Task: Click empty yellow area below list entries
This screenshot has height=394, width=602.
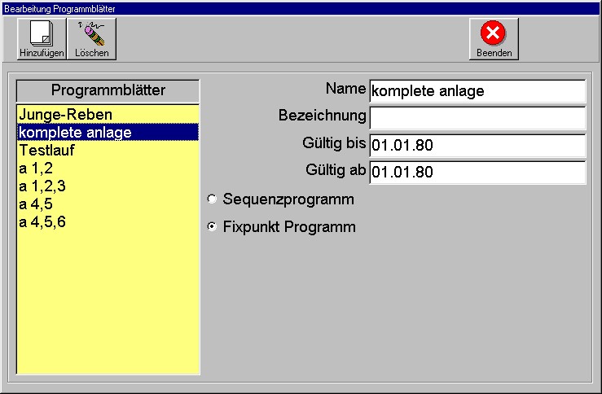Action: point(108,309)
